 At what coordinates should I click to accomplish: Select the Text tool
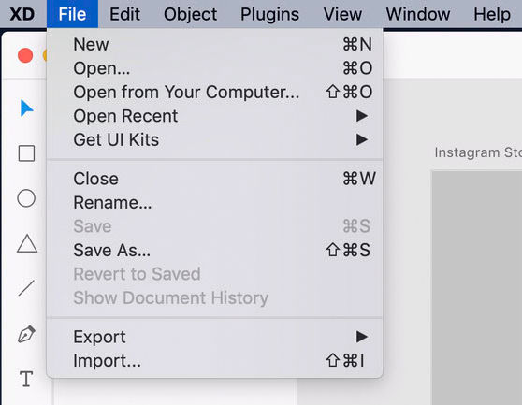tap(26, 379)
